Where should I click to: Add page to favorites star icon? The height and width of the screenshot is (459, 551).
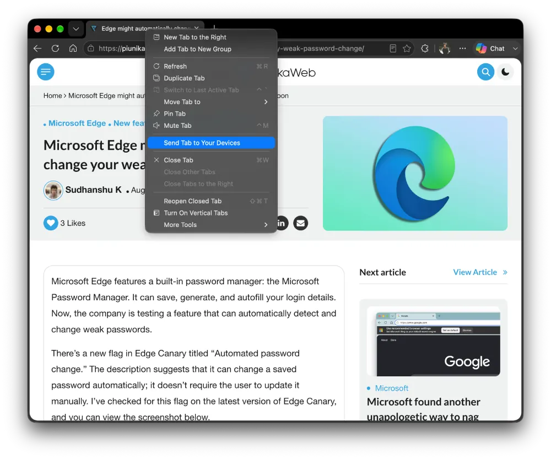[x=407, y=48]
